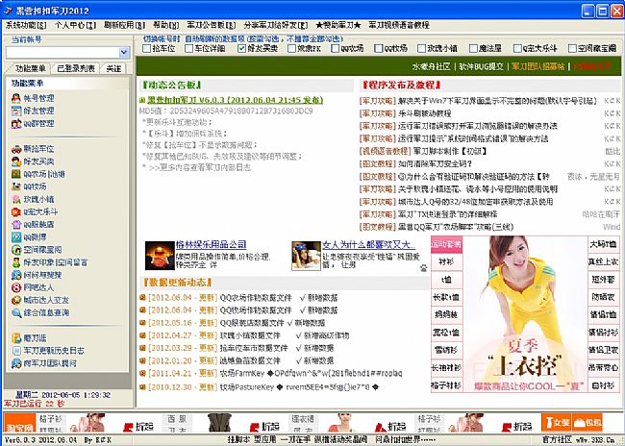Open the 个人中心 menu
Viewport: 625px width, 446px height.
coord(75,25)
